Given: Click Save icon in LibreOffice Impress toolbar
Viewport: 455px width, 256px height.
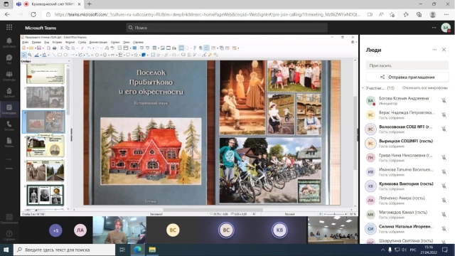Looking at the screenshot, I should coord(39,48).
